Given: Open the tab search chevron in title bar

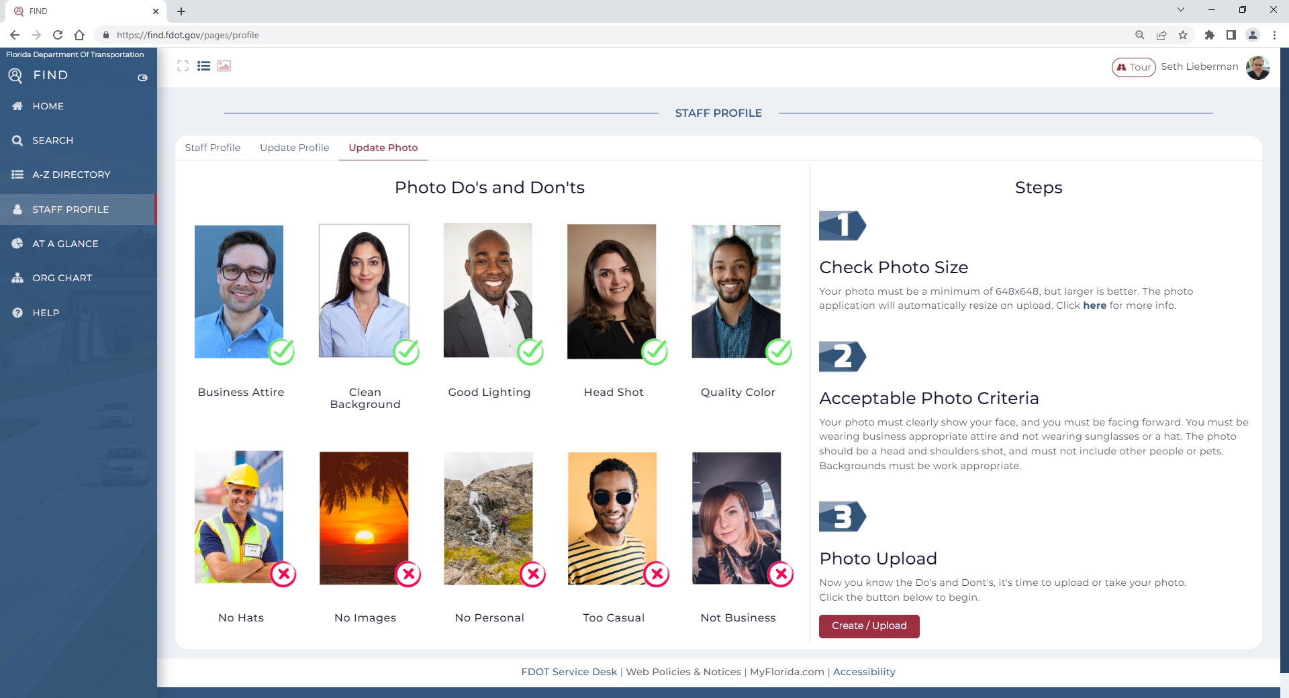Looking at the screenshot, I should (x=1181, y=10).
